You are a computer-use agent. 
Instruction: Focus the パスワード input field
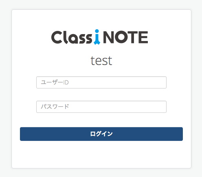pos(101,107)
